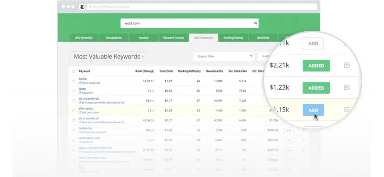Screen dimensions: 384x177
Task: Click the profile avatar icon beside the browser address bar
Action: click(x=82, y=6)
